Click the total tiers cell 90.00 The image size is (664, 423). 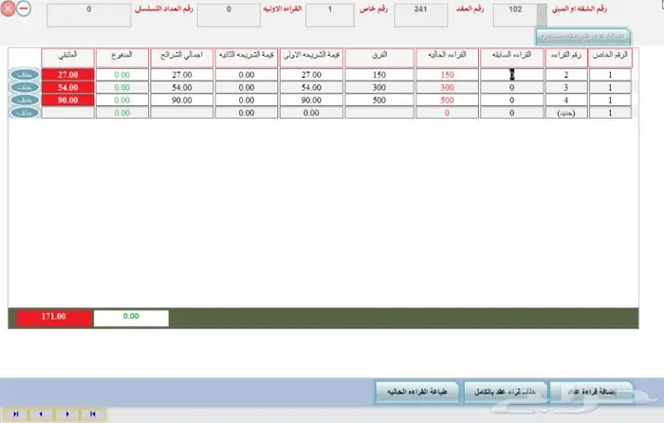tap(182, 100)
